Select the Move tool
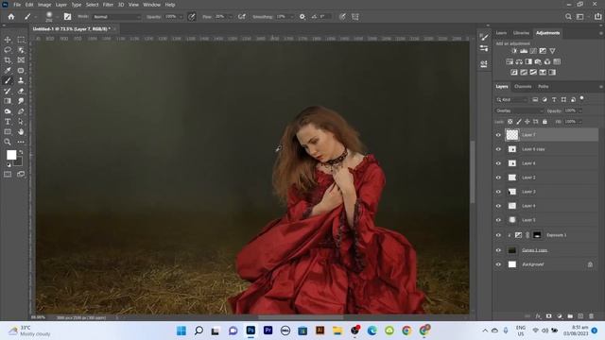The height and width of the screenshot is (340, 605). tap(8, 40)
